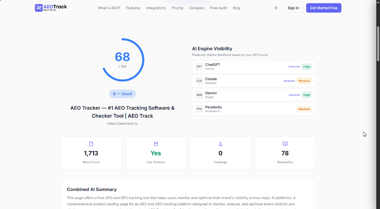Click the book icon above Readability
The height and width of the screenshot is (209, 380).
click(285, 144)
